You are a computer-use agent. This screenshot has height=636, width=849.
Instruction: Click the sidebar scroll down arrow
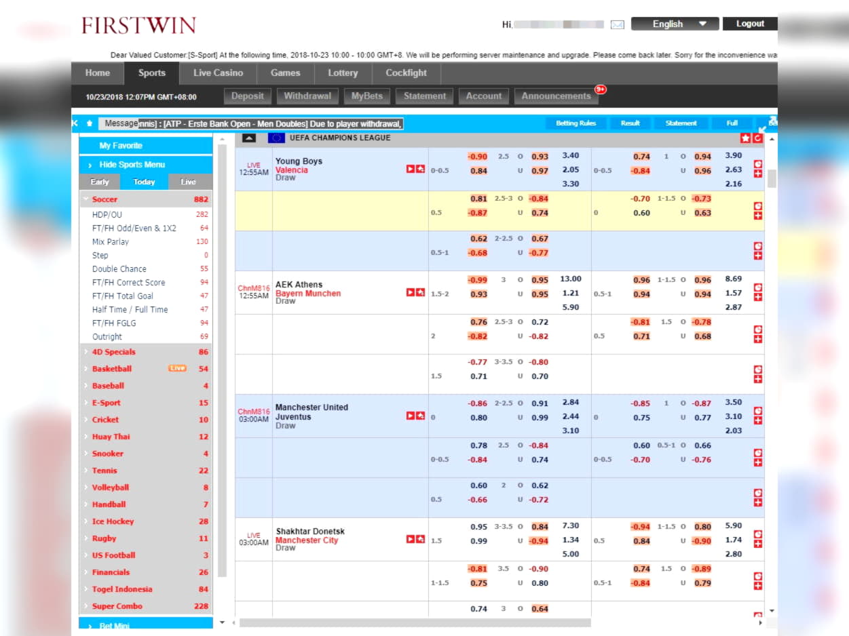221,622
